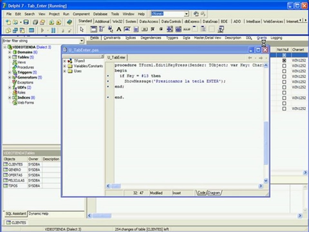Select the OFERTAS table row
This screenshot has width=309, height=232.
[x=32, y=175]
